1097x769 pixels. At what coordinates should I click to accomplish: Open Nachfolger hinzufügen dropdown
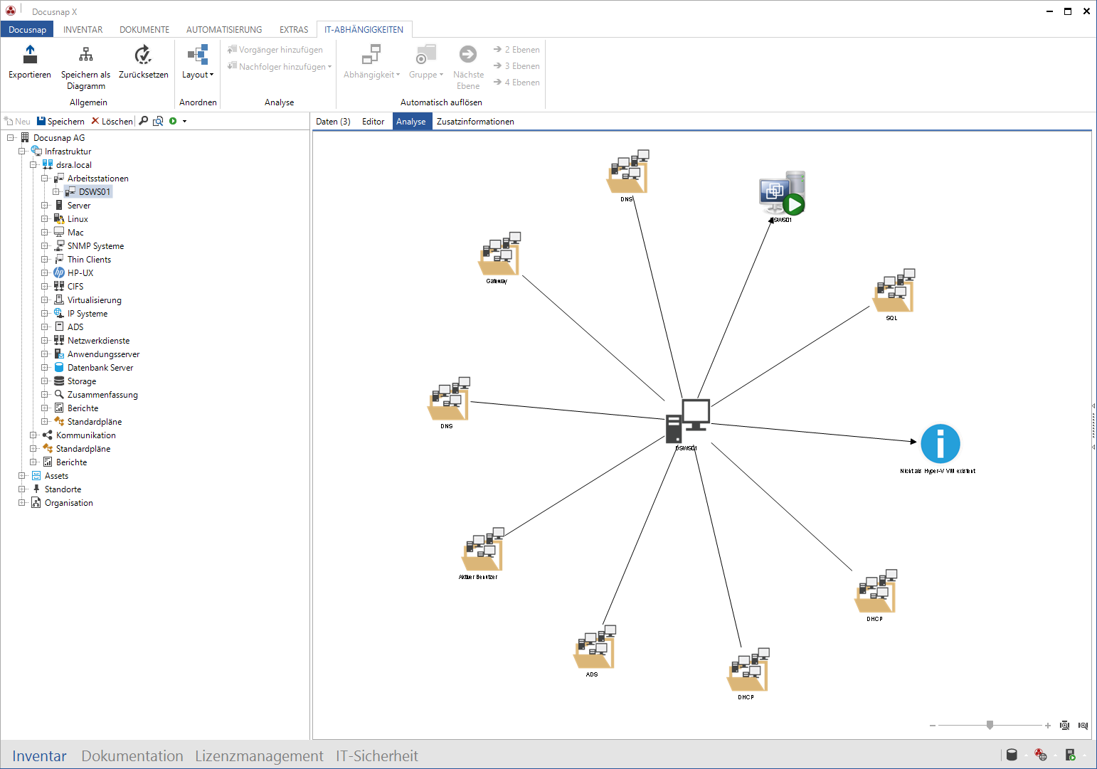click(280, 67)
